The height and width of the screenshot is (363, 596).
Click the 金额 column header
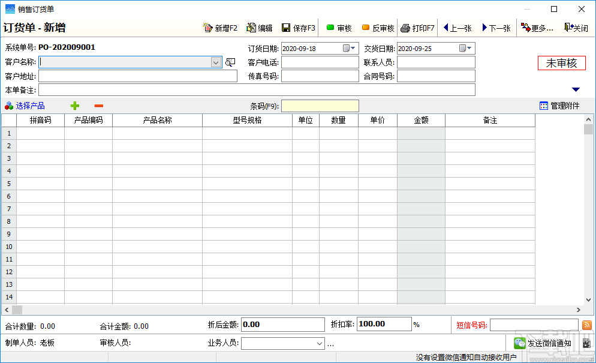pos(421,120)
